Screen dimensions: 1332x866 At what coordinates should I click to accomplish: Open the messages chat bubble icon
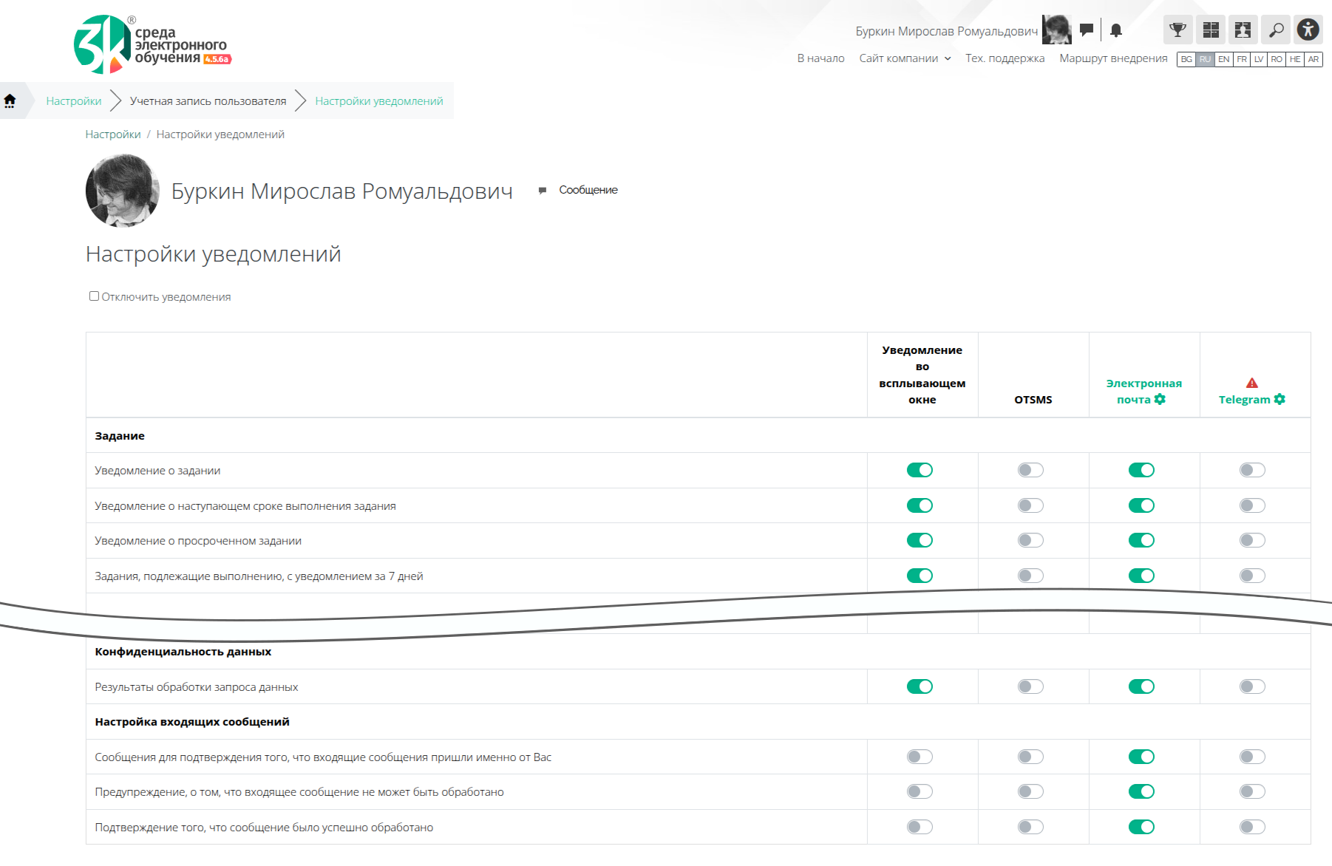click(x=1086, y=30)
